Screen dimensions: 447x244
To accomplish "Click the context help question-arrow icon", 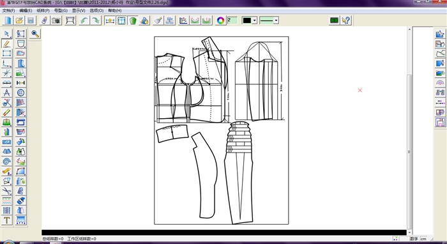I will click(x=346, y=20).
